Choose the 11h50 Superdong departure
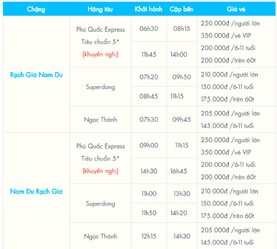The width and height of the screenshot is (277, 249). pos(149,213)
